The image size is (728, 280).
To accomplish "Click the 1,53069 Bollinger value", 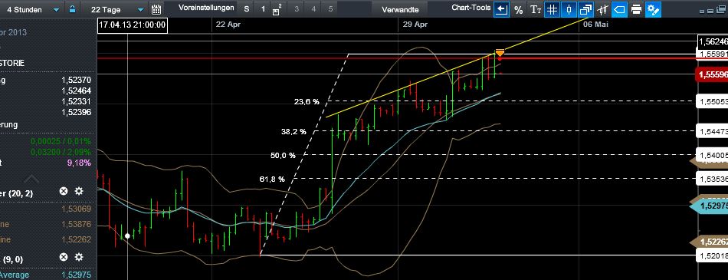I will point(76,209).
